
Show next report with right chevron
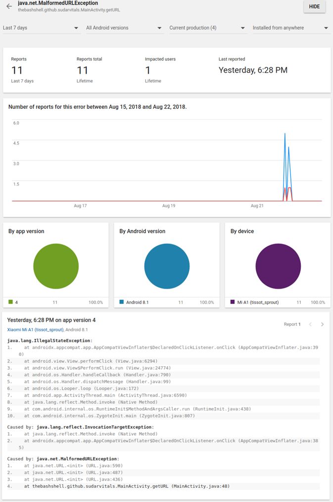(322, 324)
